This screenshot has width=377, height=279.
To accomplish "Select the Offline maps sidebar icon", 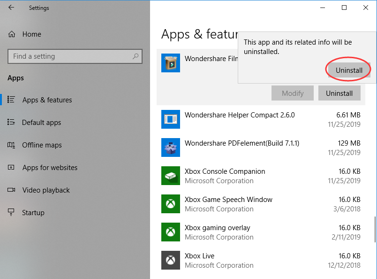I will (11, 145).
